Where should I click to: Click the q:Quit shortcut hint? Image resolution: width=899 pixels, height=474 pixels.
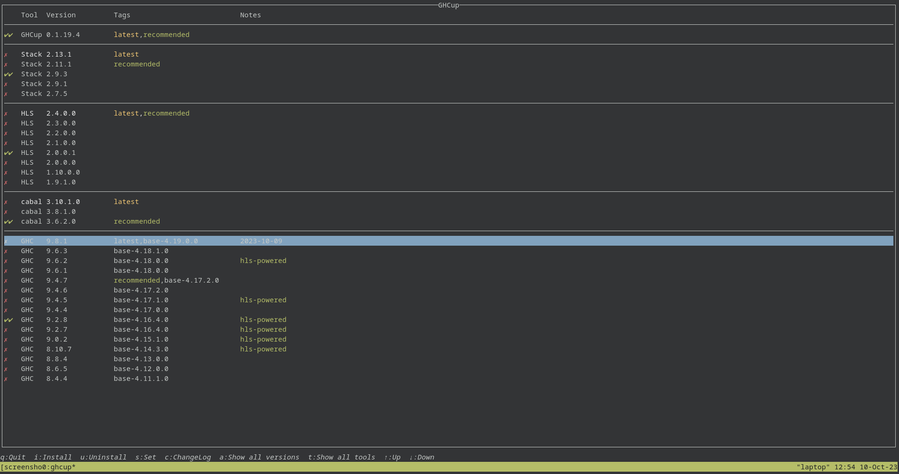(x=13, y=457)
